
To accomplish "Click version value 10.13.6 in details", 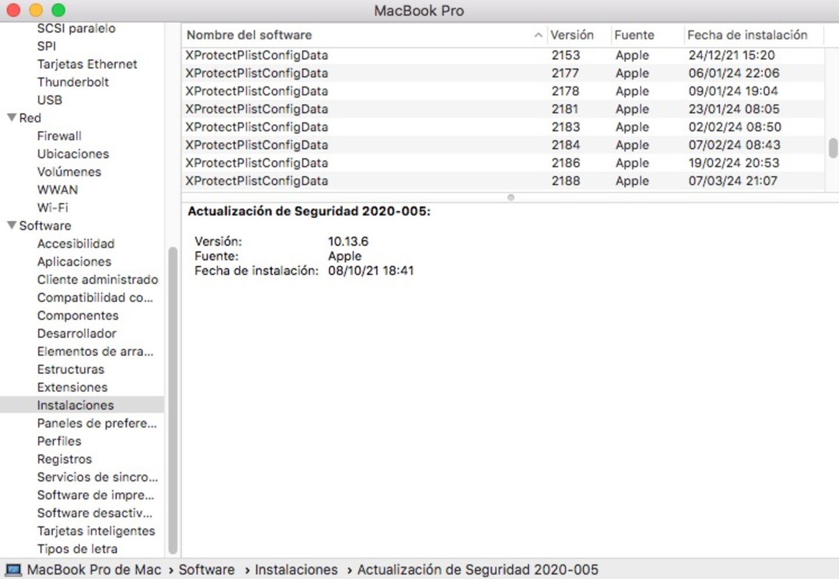I will point(348,241).
